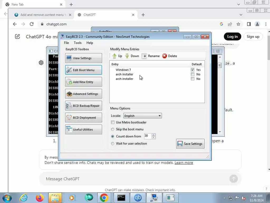Decrease countdown value with down arrow
This screenshot has width=270, height=203.
(x=154, y=137)
